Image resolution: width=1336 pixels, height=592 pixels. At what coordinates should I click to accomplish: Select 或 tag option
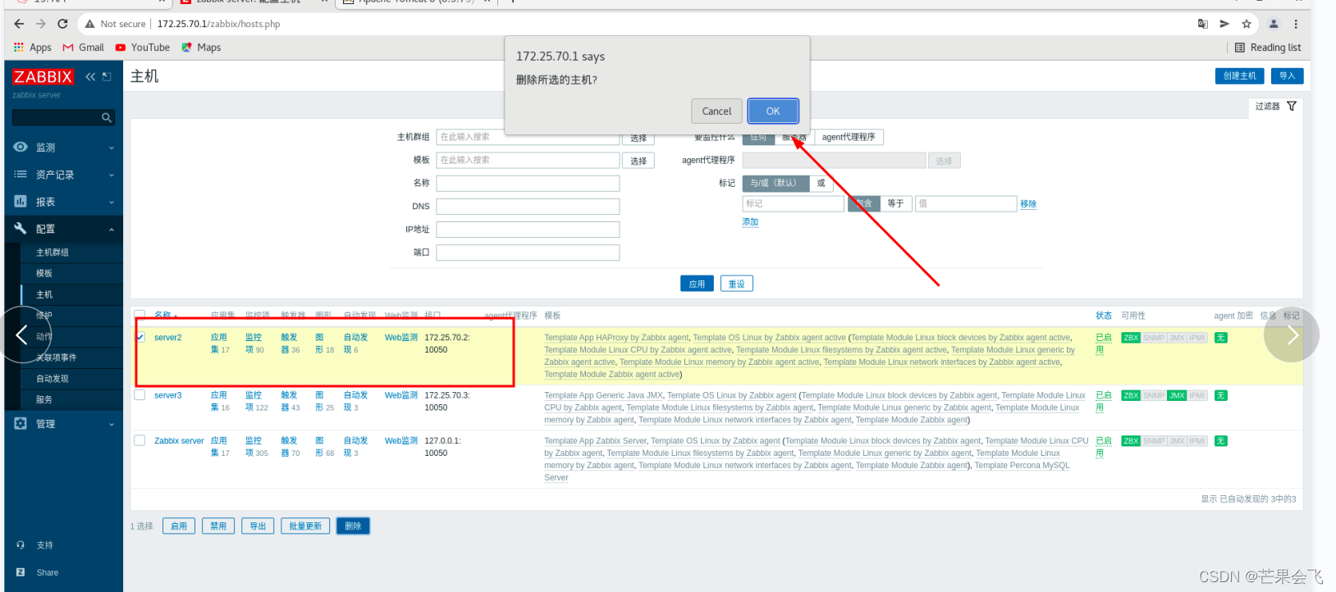(x=821, y=183)
